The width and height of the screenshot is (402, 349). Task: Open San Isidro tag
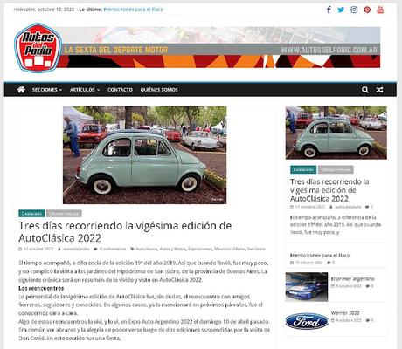point(256,249)
